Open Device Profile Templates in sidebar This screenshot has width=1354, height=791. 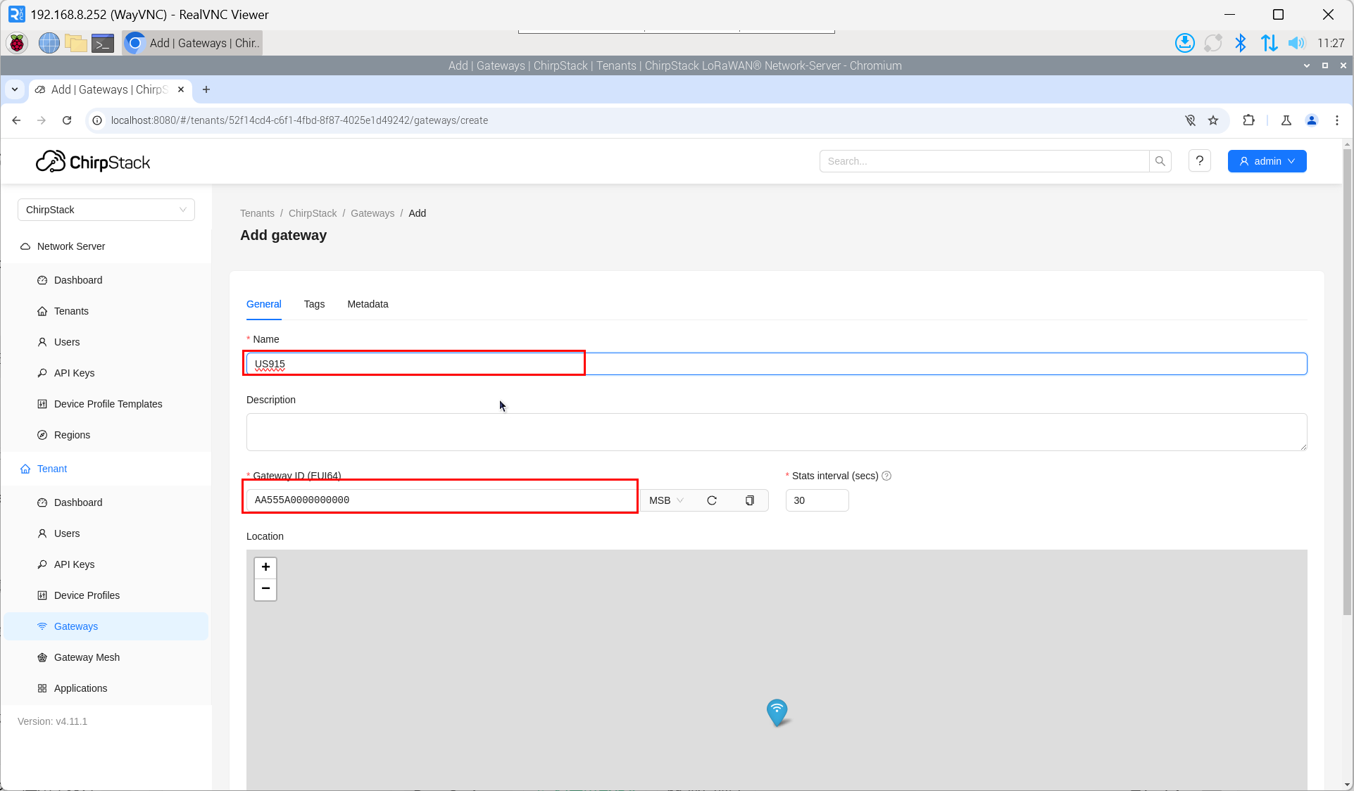pyautogui.click(x=108, y=404)
